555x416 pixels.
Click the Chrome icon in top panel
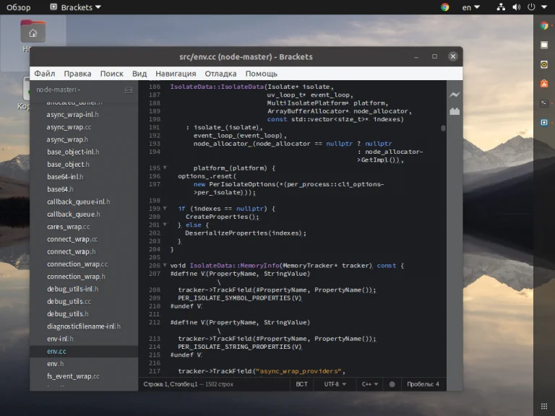click(x=444, y=7)
